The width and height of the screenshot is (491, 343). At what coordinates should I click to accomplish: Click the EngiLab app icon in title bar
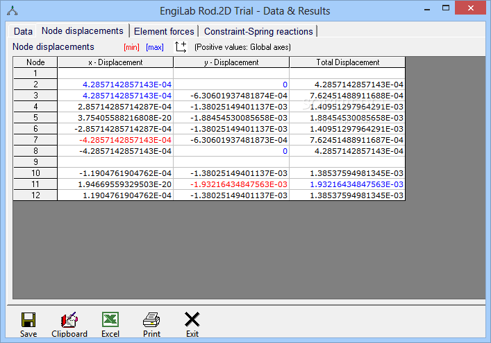click(x=13, y=11)
